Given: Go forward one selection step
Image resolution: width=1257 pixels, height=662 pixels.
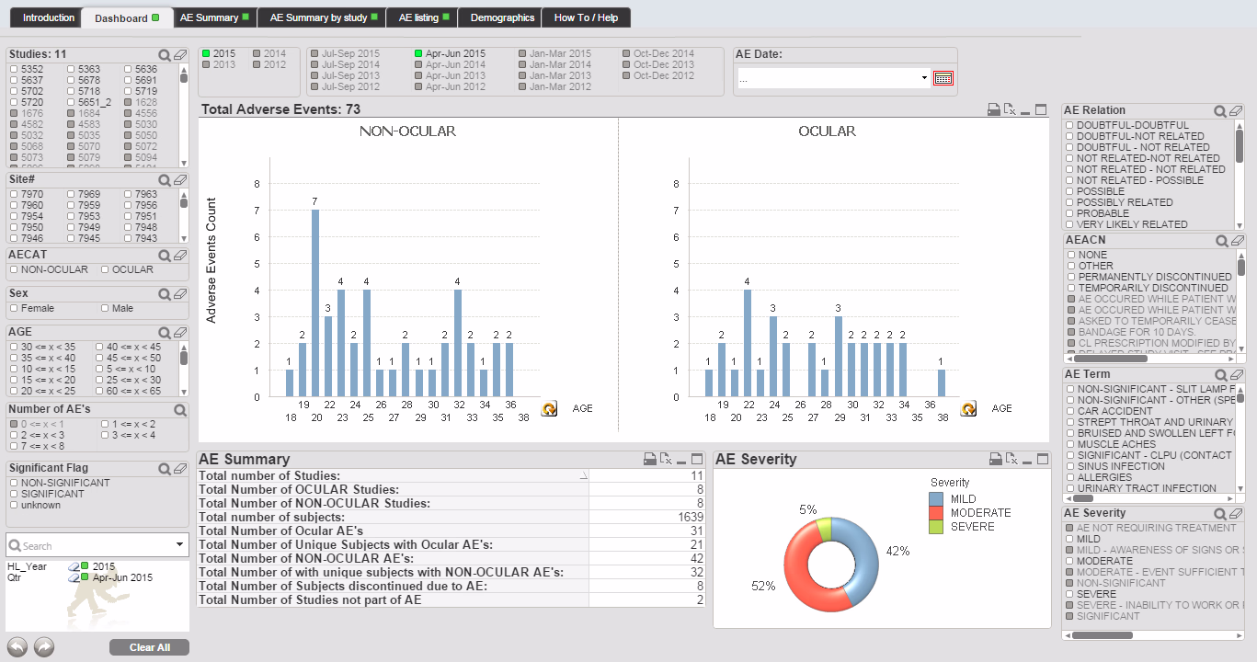Looking at the screenshot, I should pyautogui.click(x=44, y=647).
